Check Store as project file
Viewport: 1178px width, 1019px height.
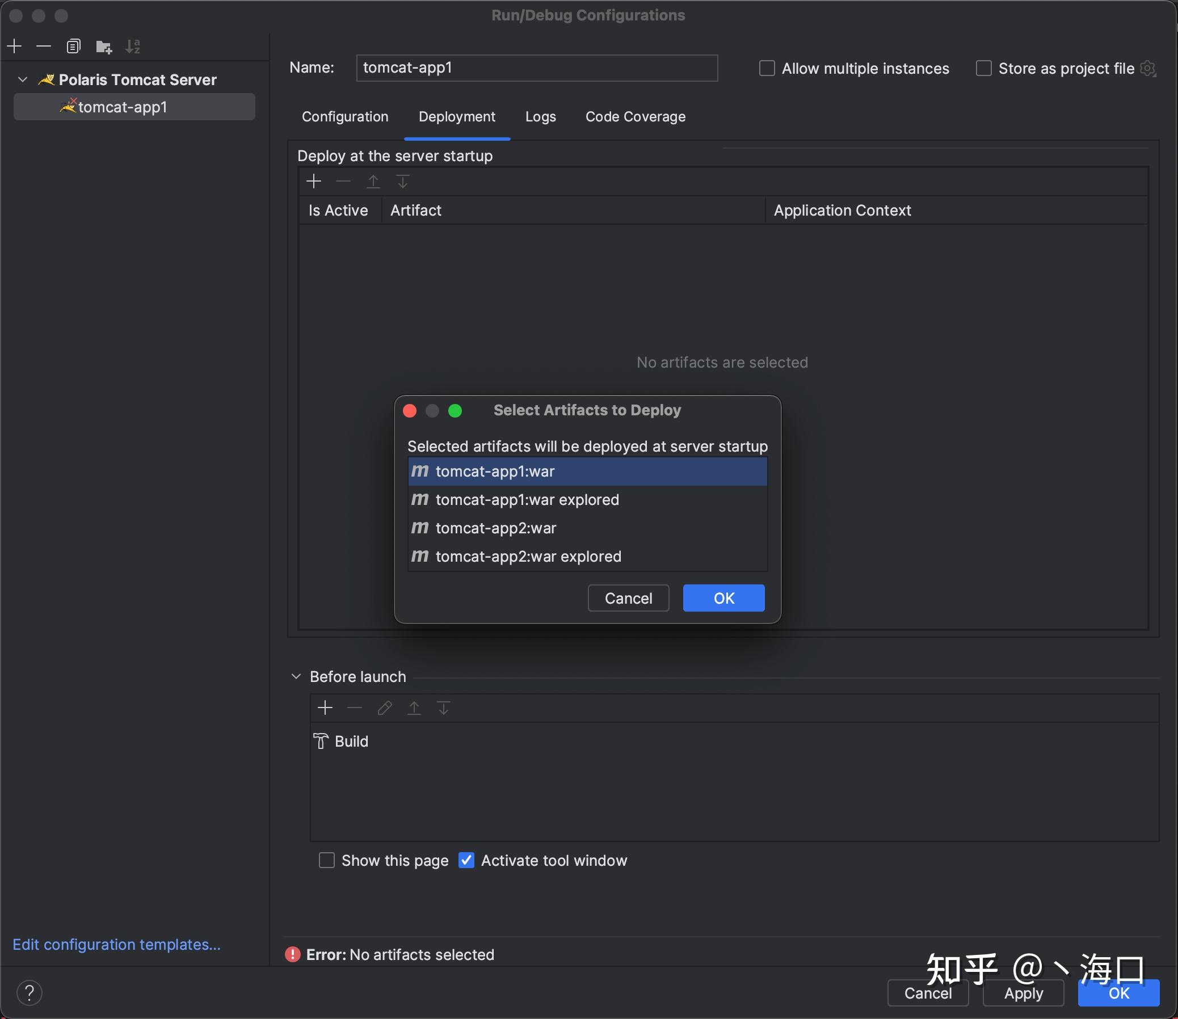click(x=983, y=68)
